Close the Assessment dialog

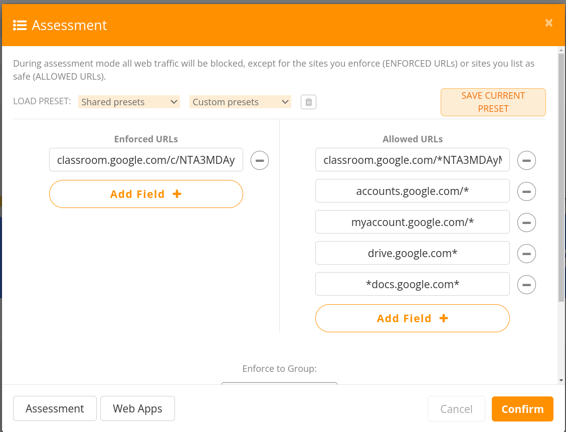(548, 23)
